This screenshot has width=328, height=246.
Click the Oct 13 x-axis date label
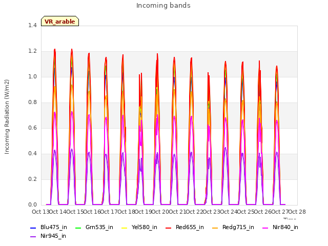40,212
